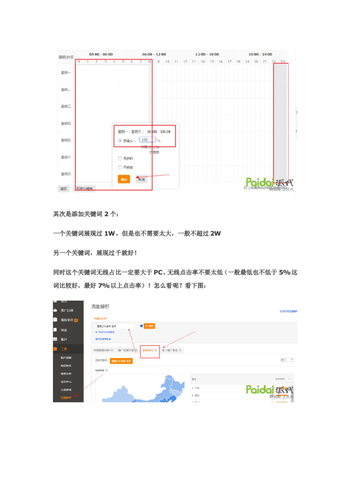Click the selected keyword orange tag
The height and width of the screenshot is (496, 350).
point(121,361)
